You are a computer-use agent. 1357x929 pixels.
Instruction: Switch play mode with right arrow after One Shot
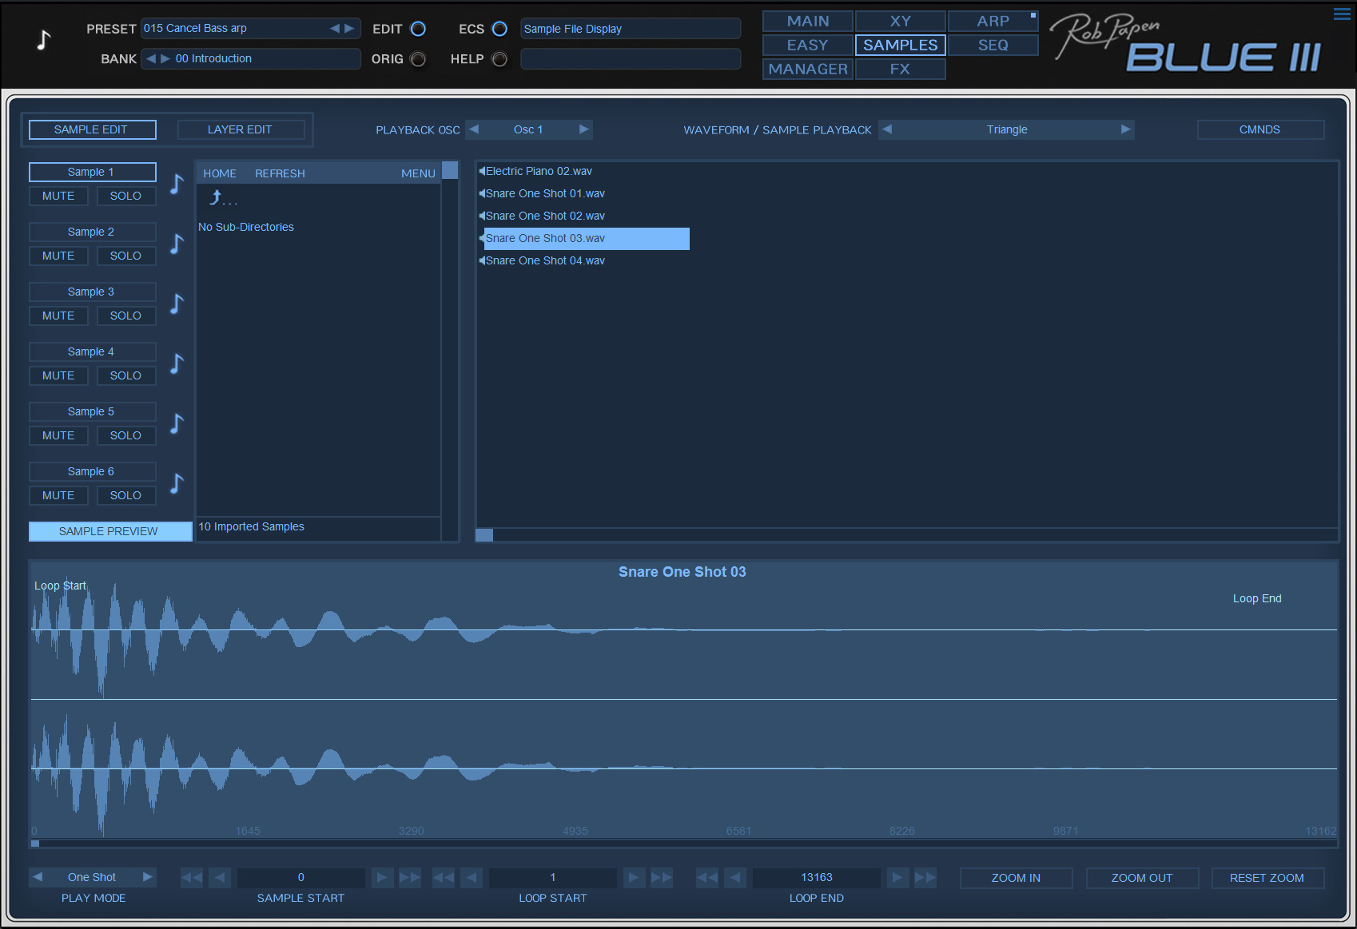tap(148, 877)
